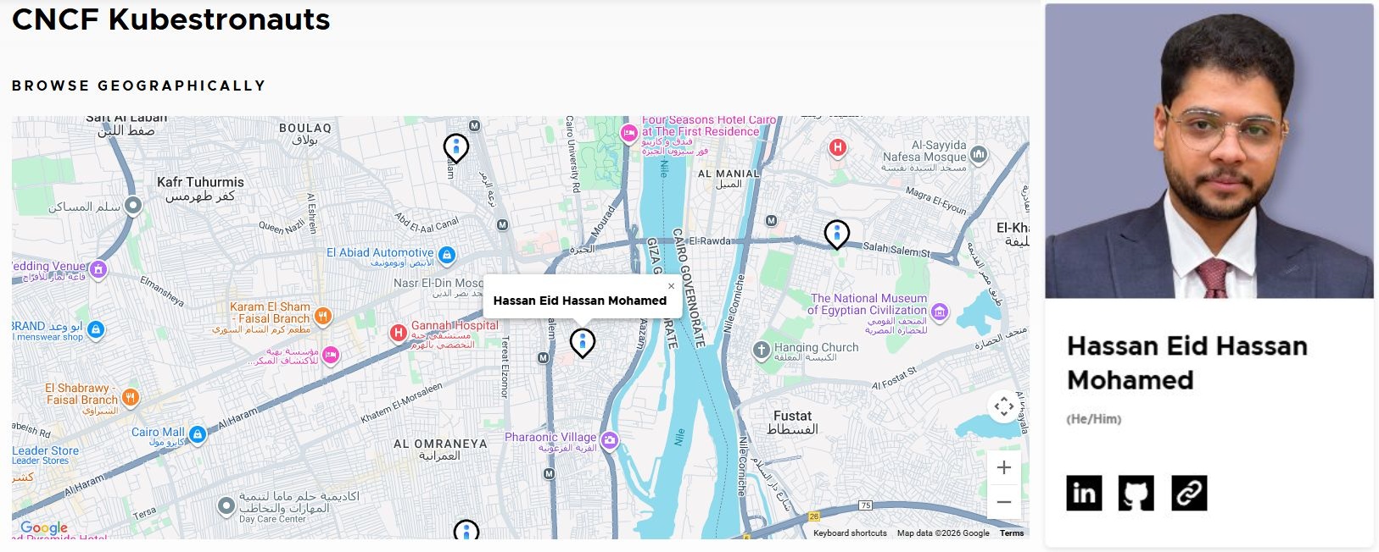Screen dimensions: 1379x552
Task: Open the GitHub profile icon
Action: [x=1136, y=493]
